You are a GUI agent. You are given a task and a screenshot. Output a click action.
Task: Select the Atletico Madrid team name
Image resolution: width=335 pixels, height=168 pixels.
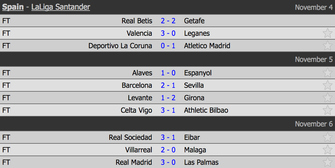[207, 46]
